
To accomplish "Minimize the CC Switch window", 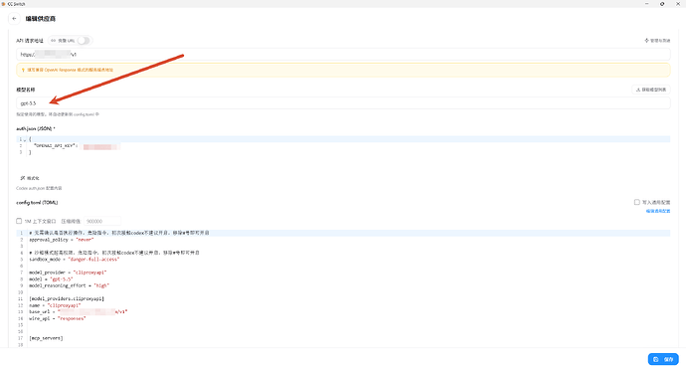I will pos(646,4).
